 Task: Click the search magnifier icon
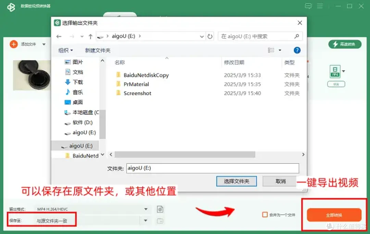tap(297, 36)
